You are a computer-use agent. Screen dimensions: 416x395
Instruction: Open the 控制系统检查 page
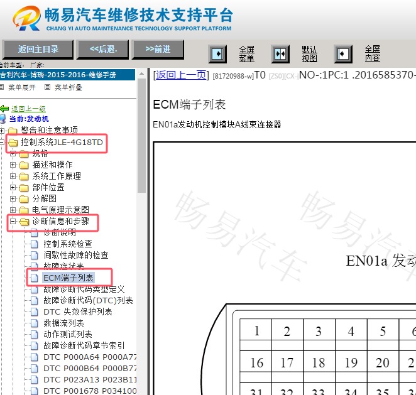click(x=68, y=244)
